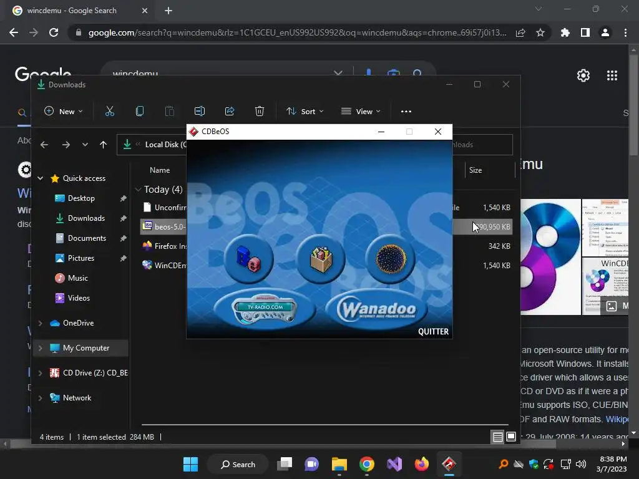Switch to details view in Explorer status bar

(x=497, y=437)
